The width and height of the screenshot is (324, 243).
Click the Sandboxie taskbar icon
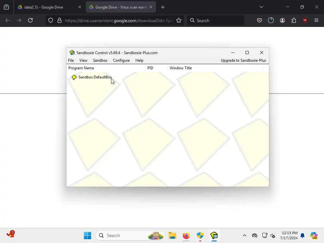pos(214,235)
